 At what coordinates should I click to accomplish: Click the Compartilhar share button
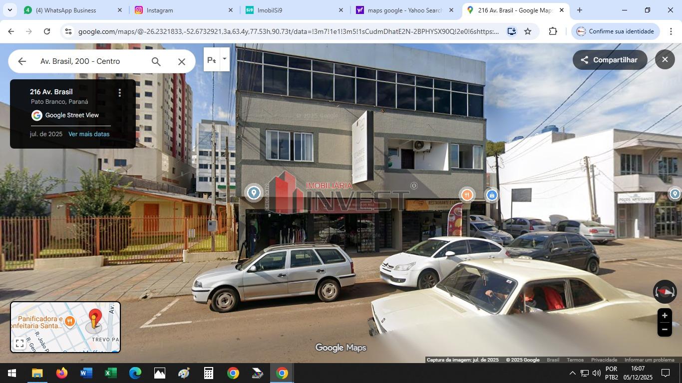coord(609,60)
